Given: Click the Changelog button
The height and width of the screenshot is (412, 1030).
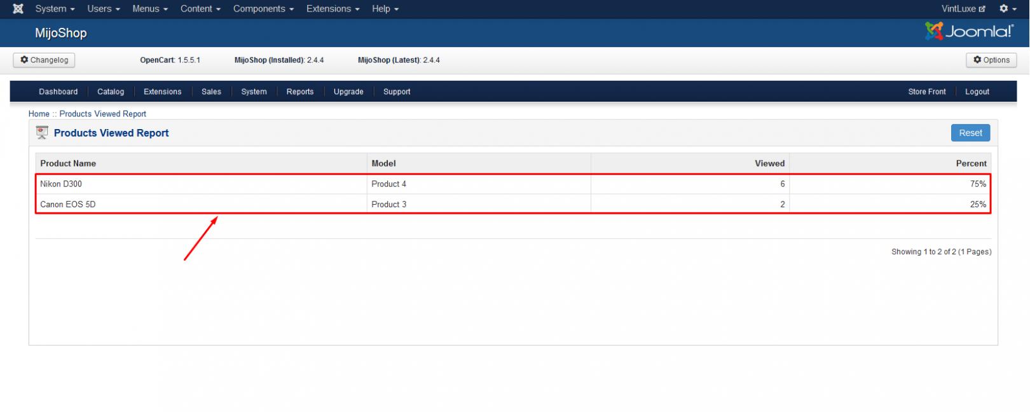Looking at the screenshot, I should click(44, 60).
